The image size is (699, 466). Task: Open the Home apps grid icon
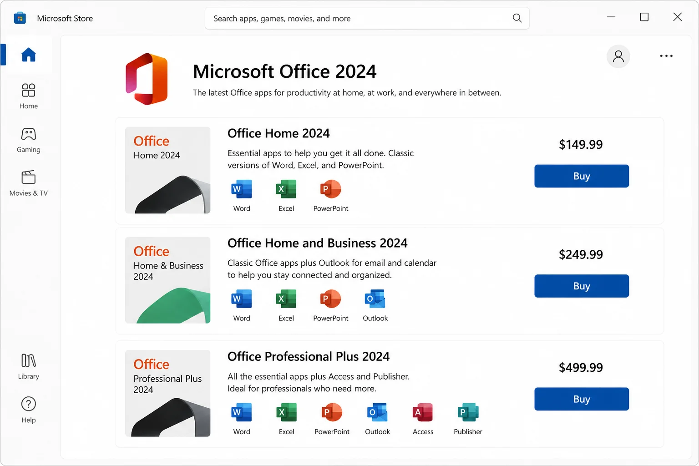point(28,90)
